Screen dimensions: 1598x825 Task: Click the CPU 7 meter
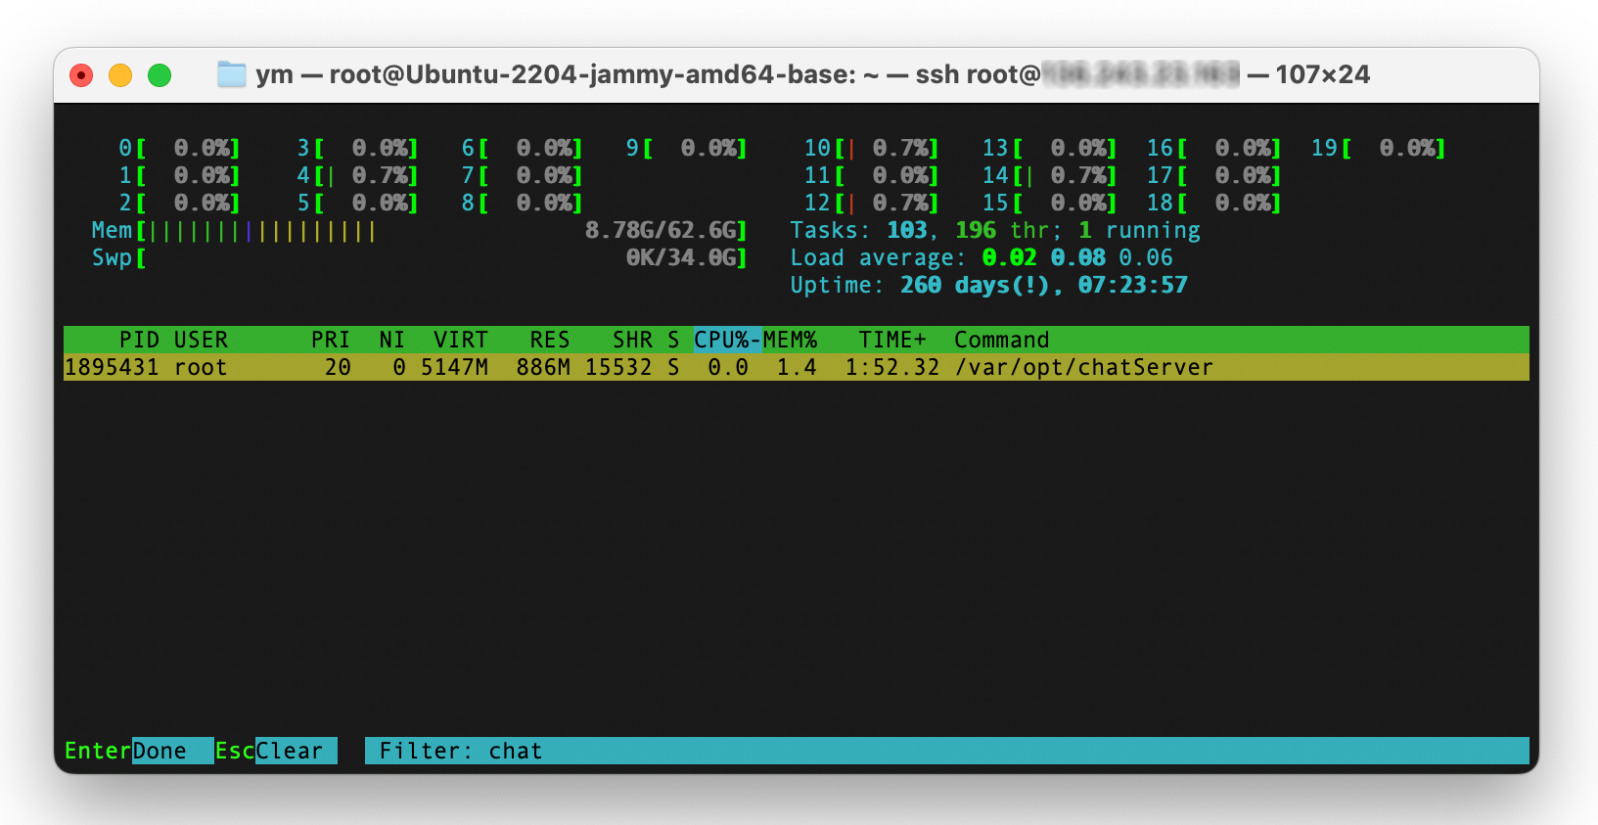pyautogui.click(x=523, y=175)
